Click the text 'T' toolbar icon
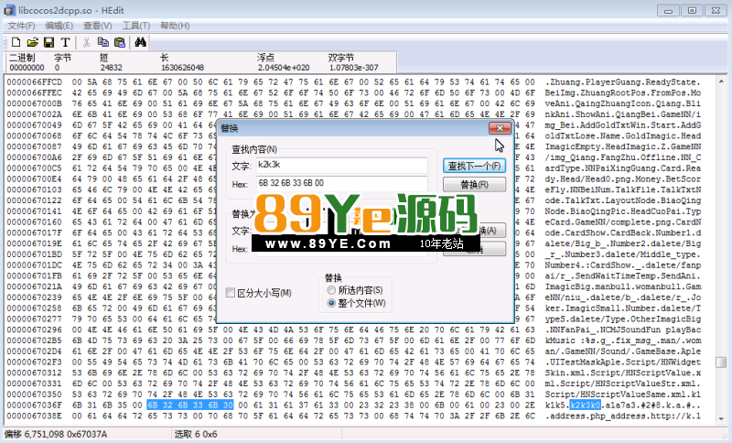Screen dimensions: 732x443 (x=65, y=42)
